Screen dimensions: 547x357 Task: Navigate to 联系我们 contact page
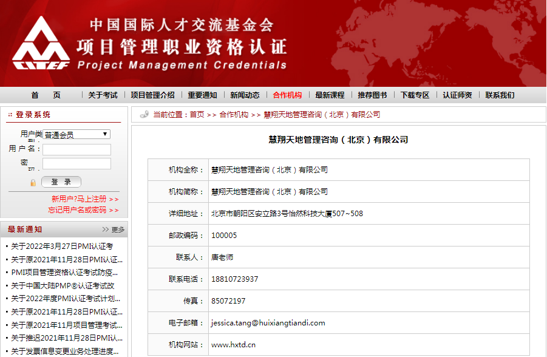[500, 95]
